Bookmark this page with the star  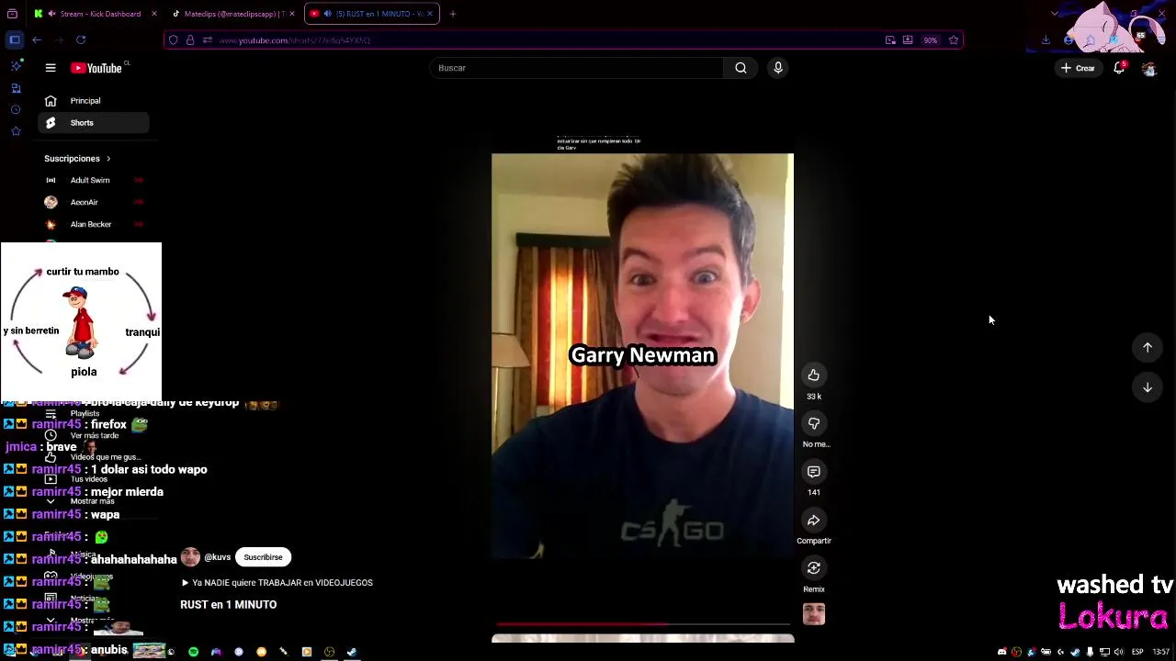(954, 40)
